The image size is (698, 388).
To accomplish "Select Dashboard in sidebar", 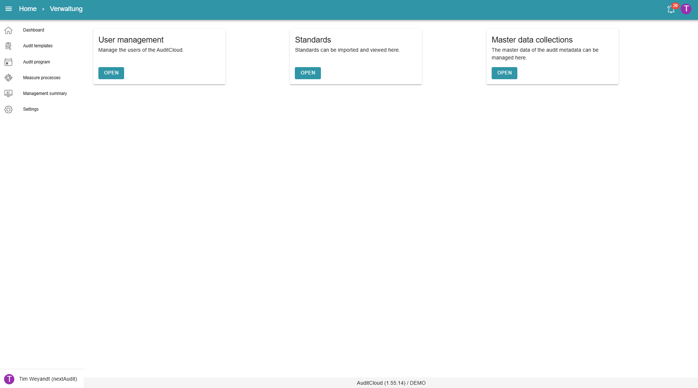I will (33, 30).
